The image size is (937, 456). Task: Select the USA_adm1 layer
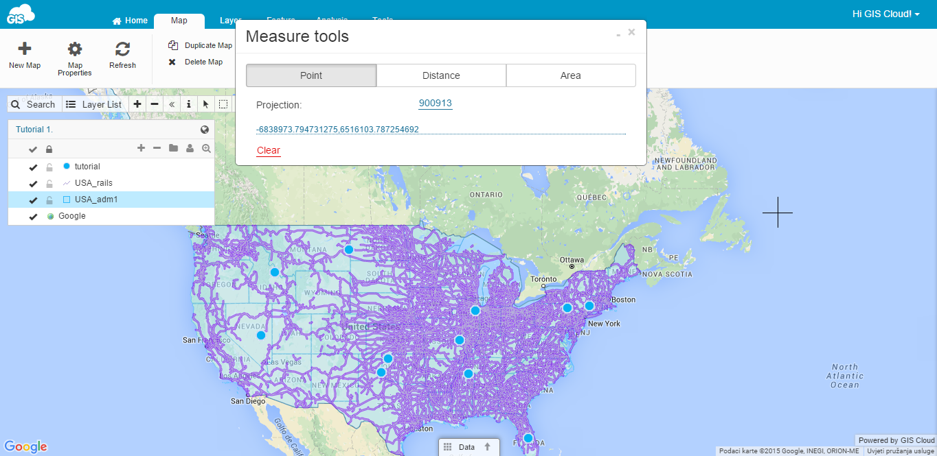pos(111,200)
